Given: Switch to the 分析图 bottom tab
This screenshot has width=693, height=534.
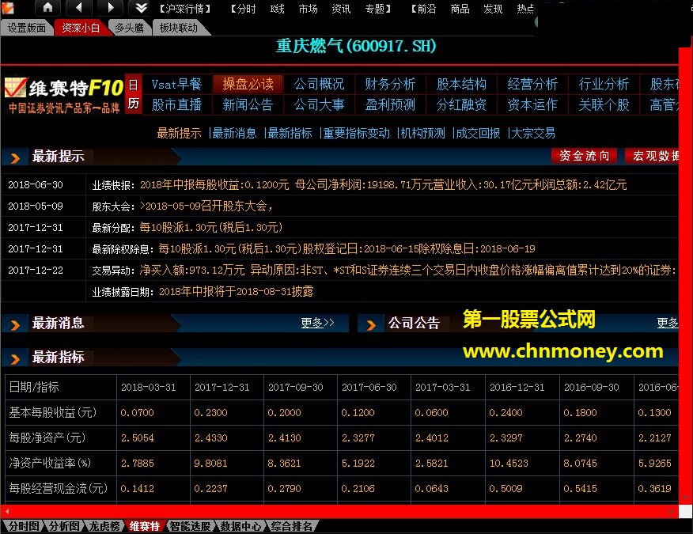Looking at the screenshot, I should coord(63,526).
